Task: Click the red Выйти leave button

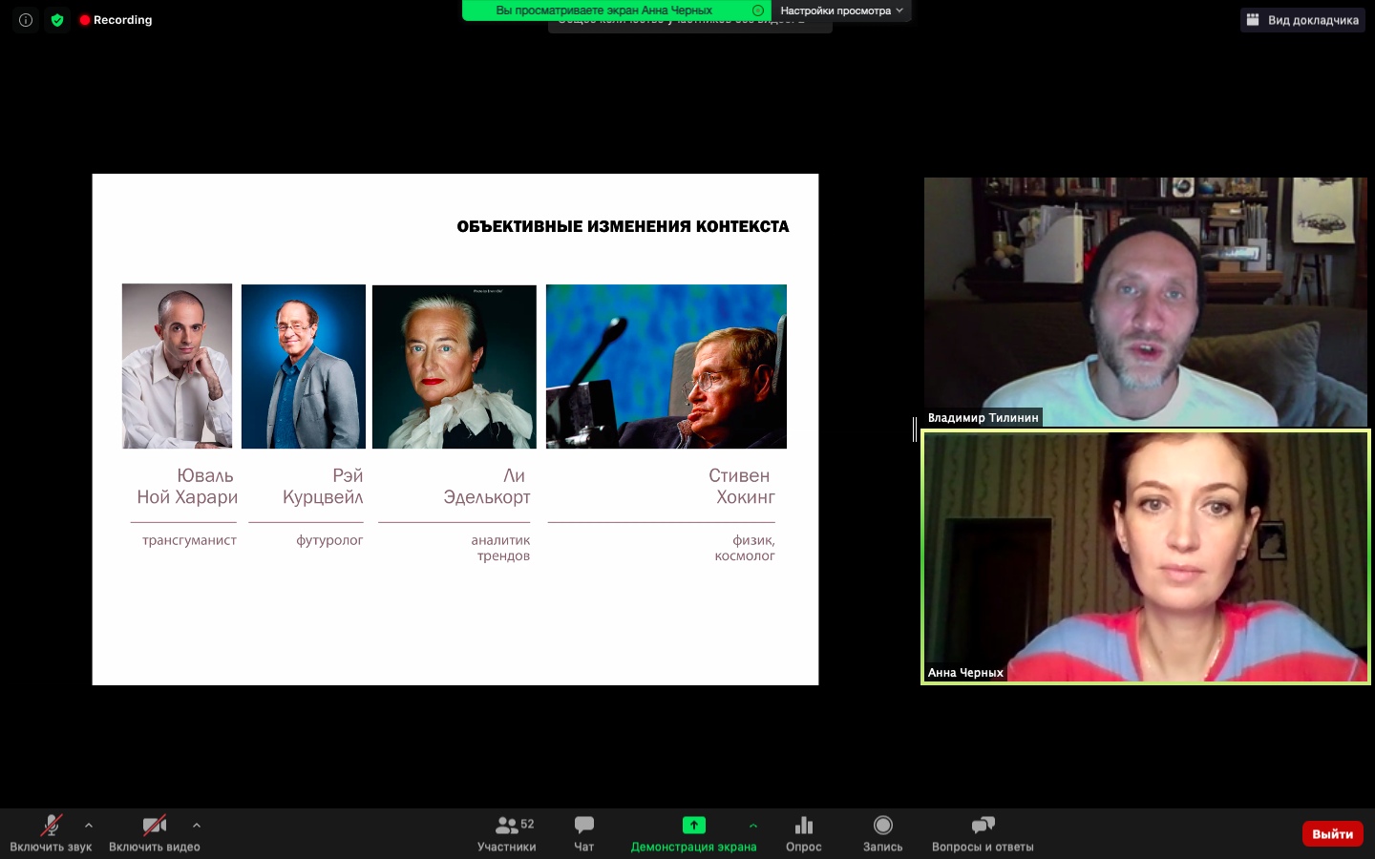Action: [1332, 833]
